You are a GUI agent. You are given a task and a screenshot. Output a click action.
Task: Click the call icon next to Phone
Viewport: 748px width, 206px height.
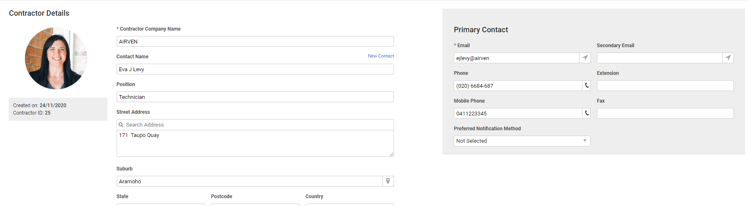[x=587, y=86]
